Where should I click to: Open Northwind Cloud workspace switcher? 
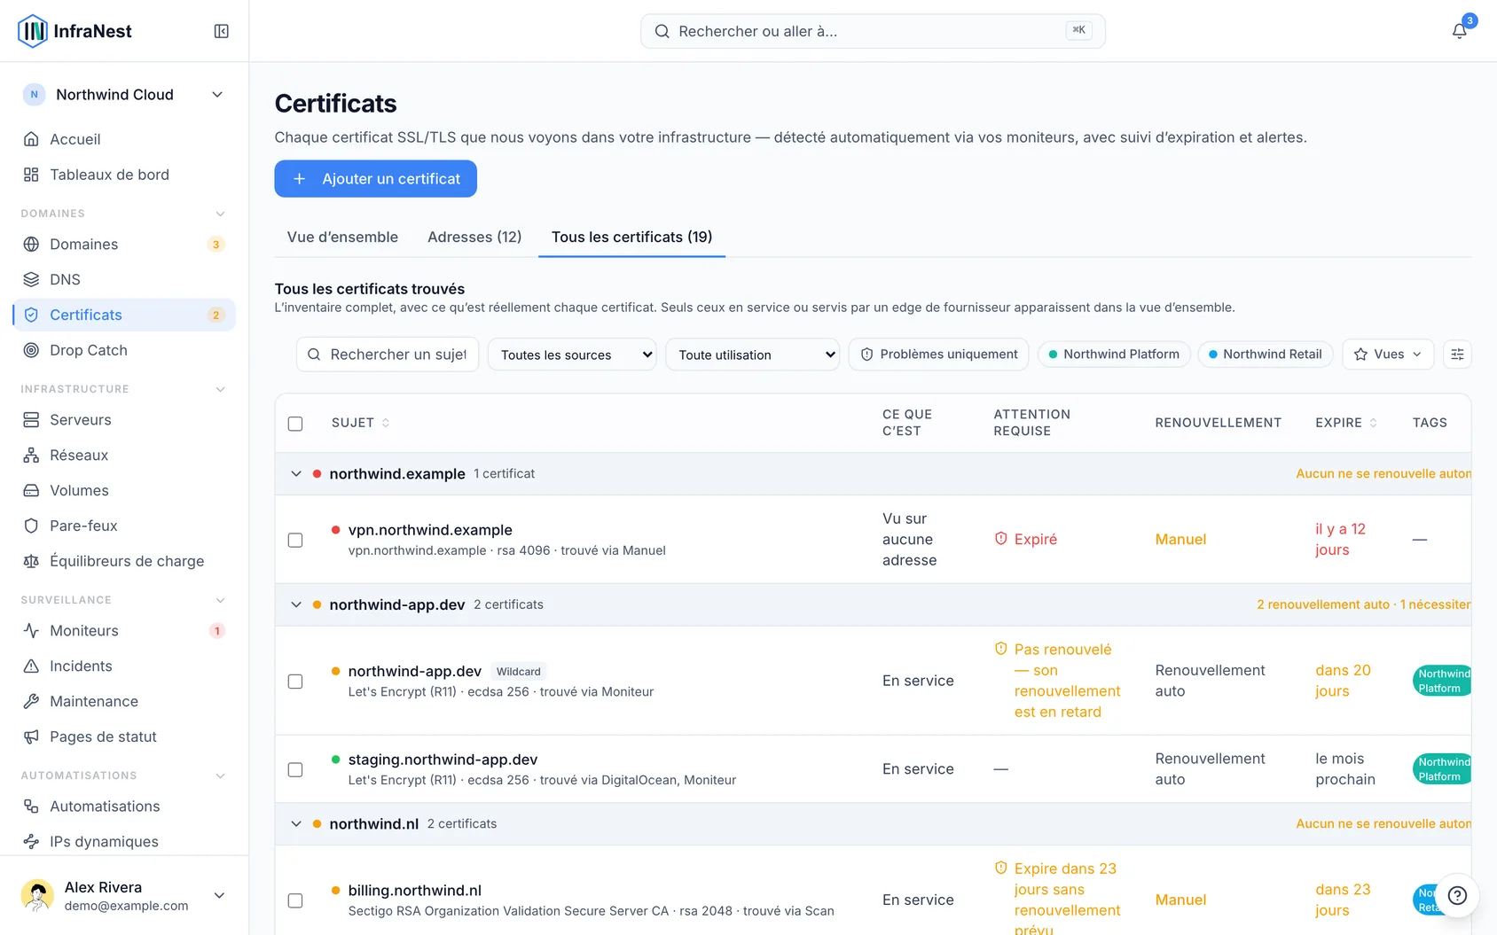pos(124,95)
